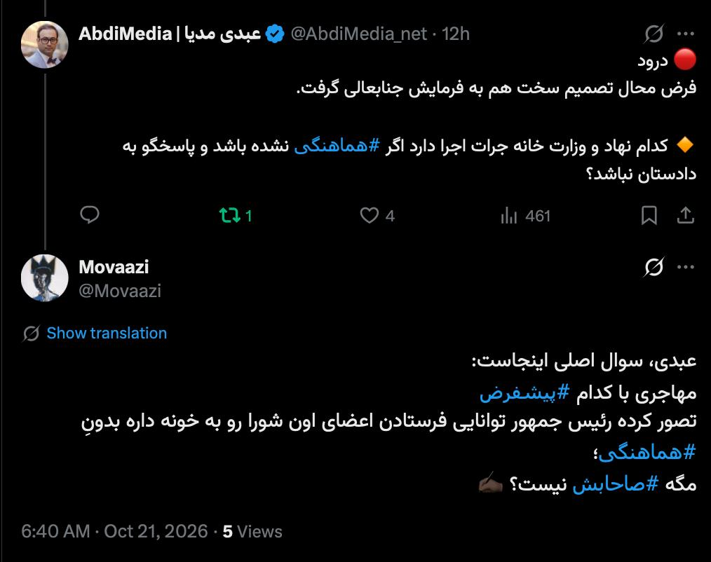Expand three-dot menu on Movaazi's post
This screenshot has width=711, height=562.
click(x=686, y=267)
